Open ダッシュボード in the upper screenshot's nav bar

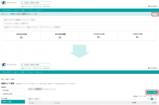[7, 10]
